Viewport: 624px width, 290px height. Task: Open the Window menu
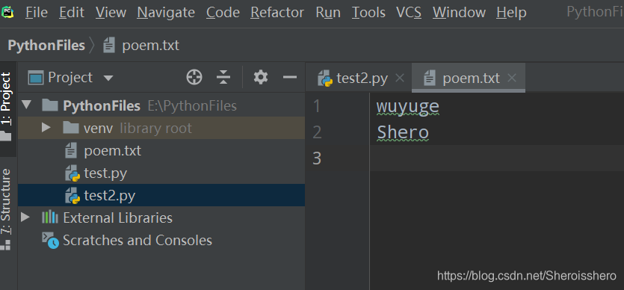click(460, 13)
